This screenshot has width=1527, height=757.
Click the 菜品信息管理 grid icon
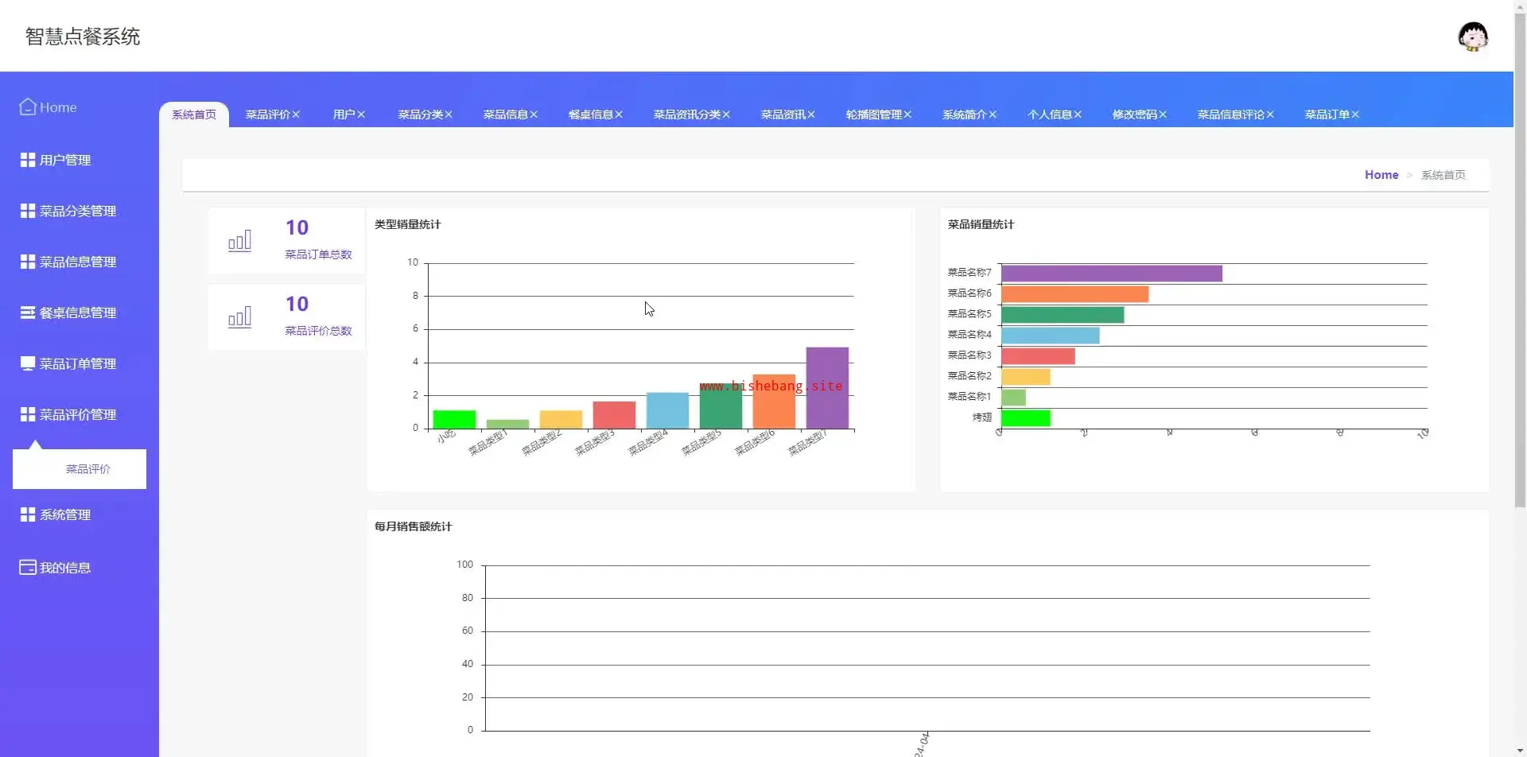point(28,262)
